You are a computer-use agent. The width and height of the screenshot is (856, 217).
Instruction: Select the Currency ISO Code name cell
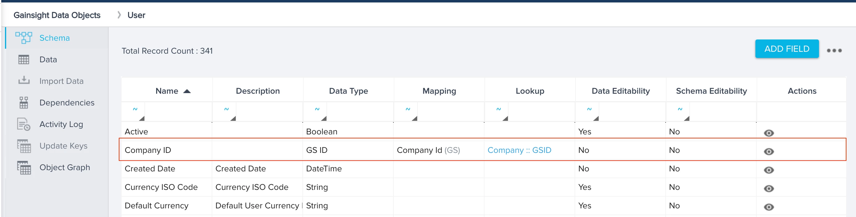[x=167, y=187]
